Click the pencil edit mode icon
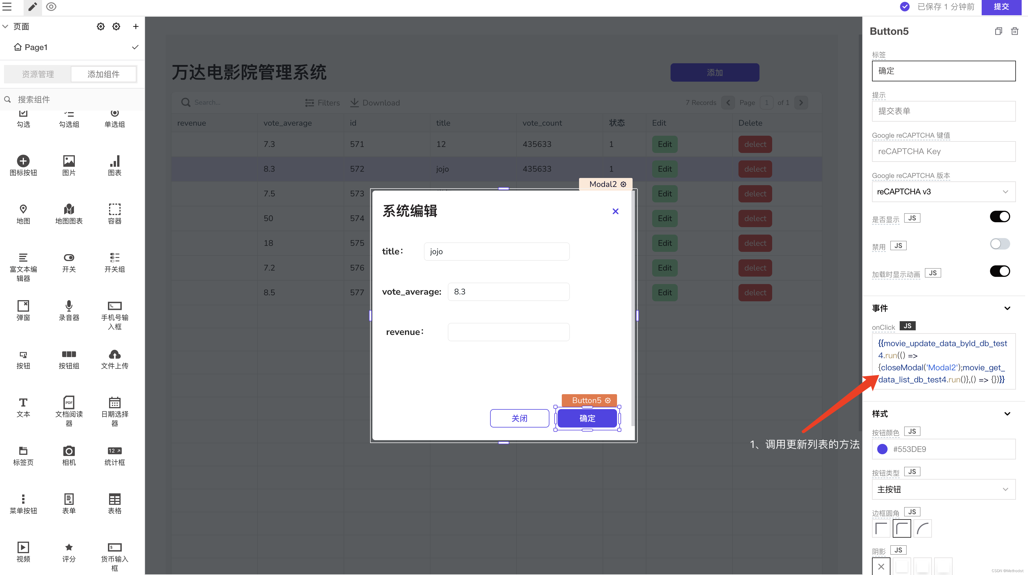 [x=32, y=7]
